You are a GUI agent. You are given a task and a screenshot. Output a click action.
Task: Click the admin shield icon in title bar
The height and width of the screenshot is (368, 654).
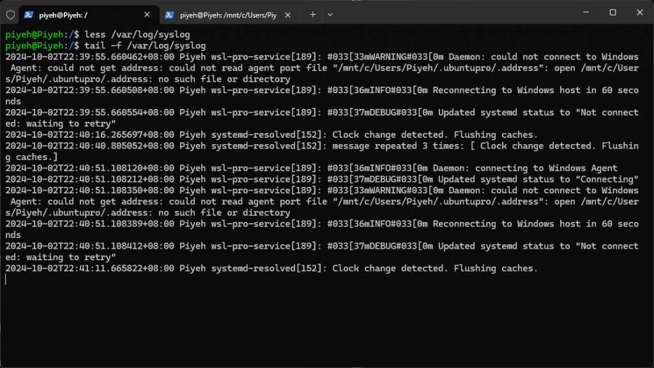pyautogui.click(x=10, y=15)
